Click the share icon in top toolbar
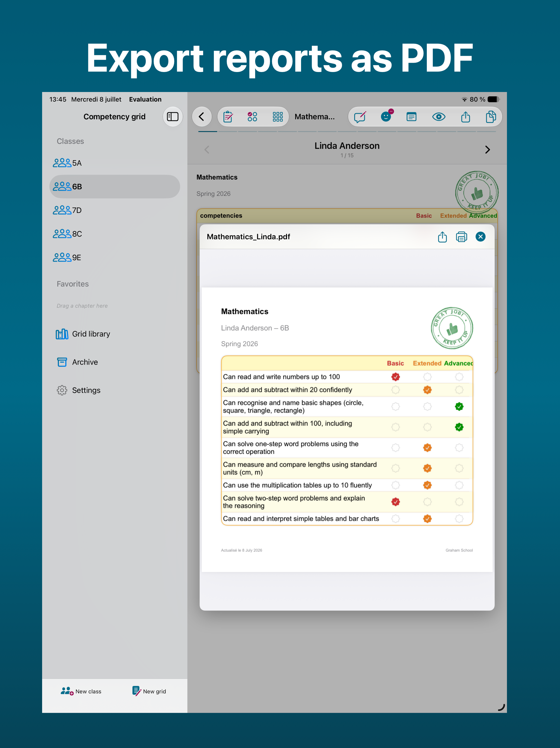The height and width of the screenshot is (748, 560). click(x=465, y=117)
